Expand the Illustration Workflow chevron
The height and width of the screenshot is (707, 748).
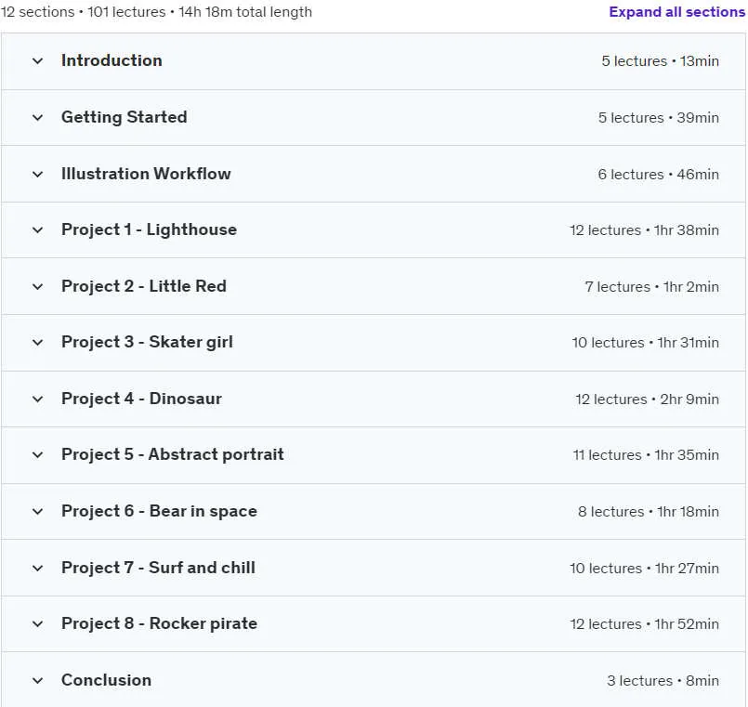pos(38,174)
